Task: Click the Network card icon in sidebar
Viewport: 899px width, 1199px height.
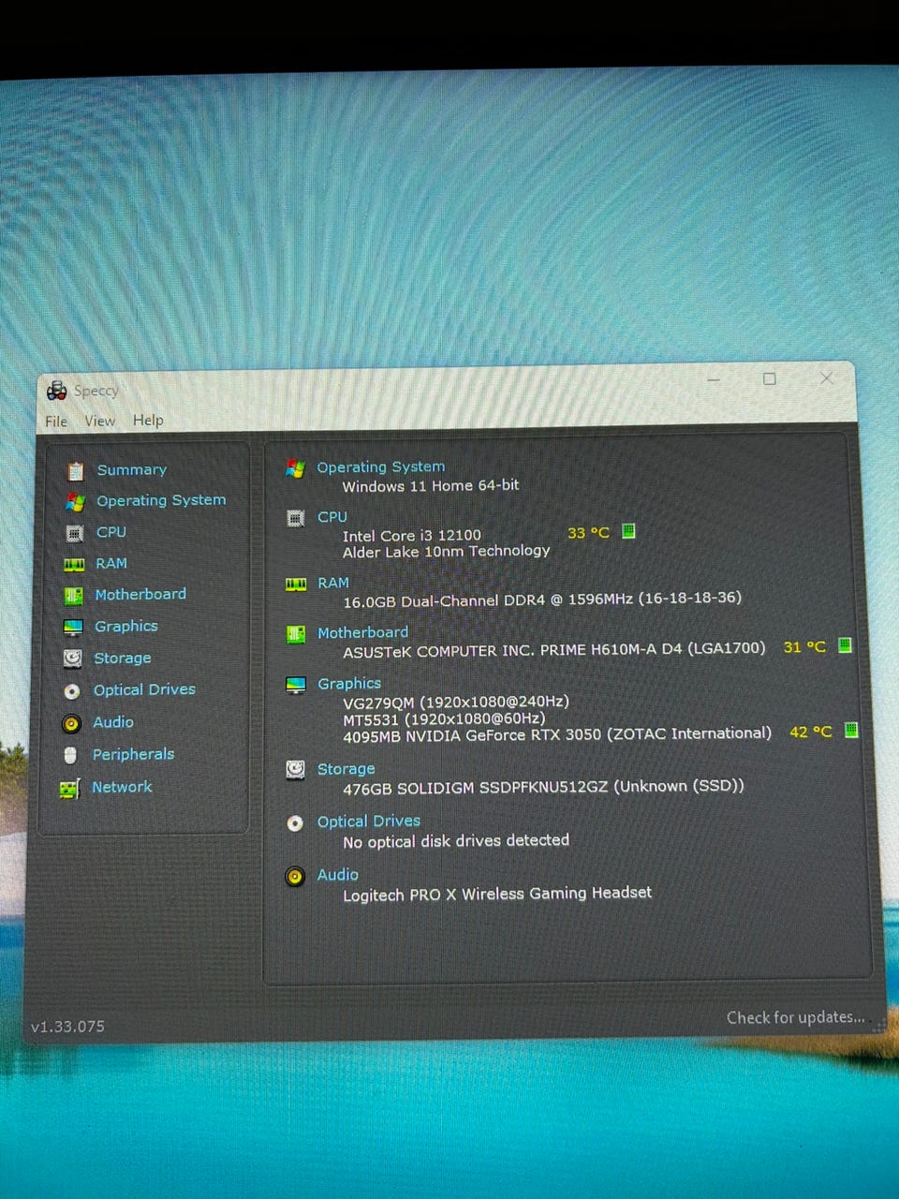Action: coord(69,789)
